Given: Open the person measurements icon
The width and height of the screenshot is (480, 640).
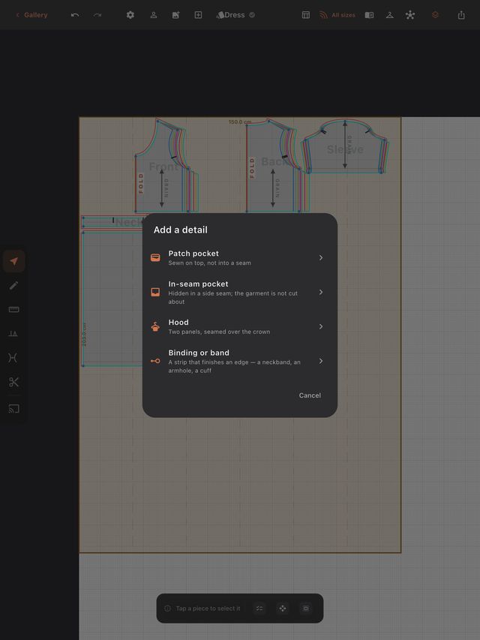Looking at the screenshot, I should (154, 15).
